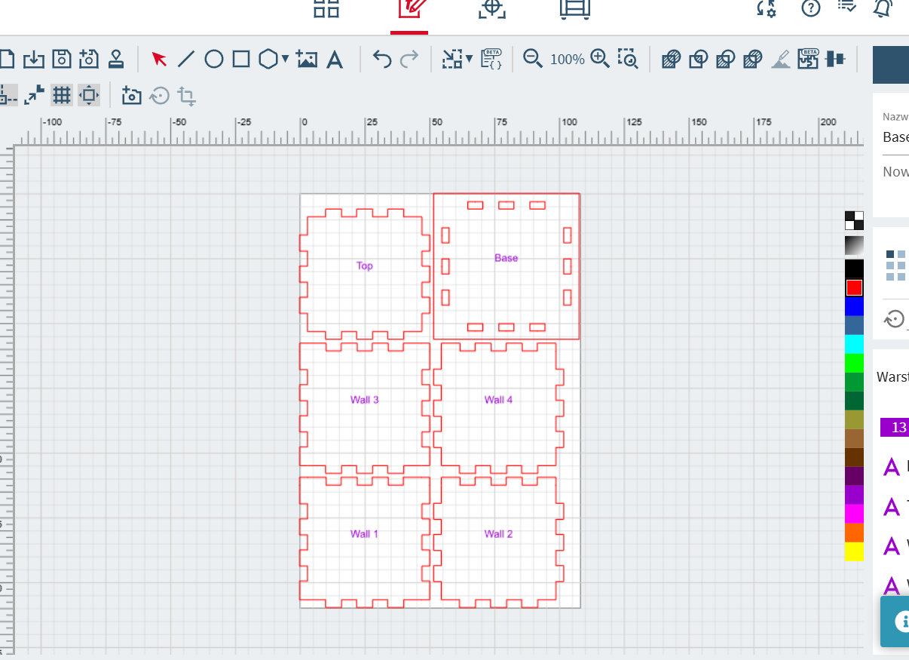Select the 'Base' label on canvas

(x=507, y=258)
